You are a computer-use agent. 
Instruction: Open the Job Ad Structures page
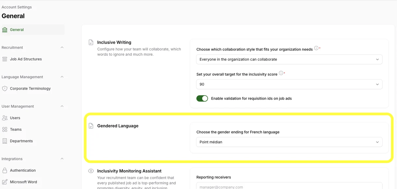tap(26, 59)
